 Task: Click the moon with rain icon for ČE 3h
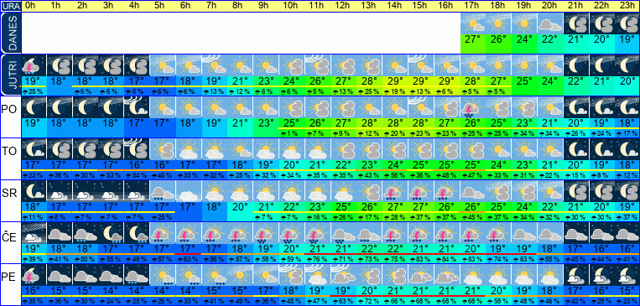(x=112, y=233)
